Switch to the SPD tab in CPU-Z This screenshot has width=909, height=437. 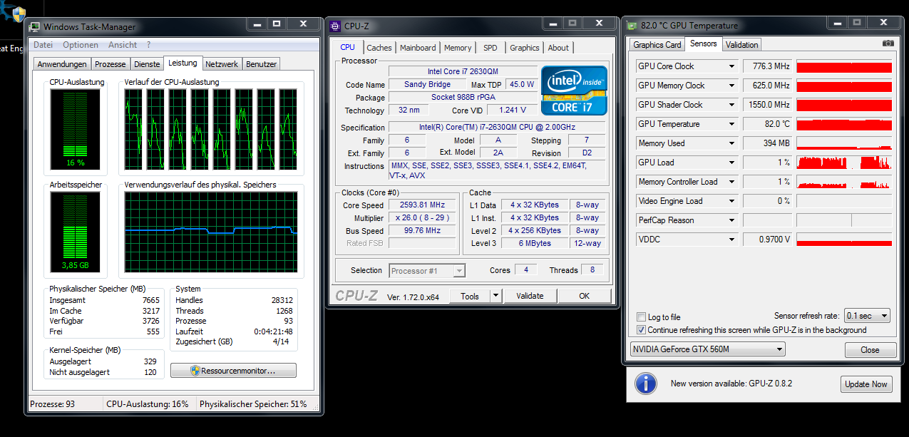[x=491, y=48]
